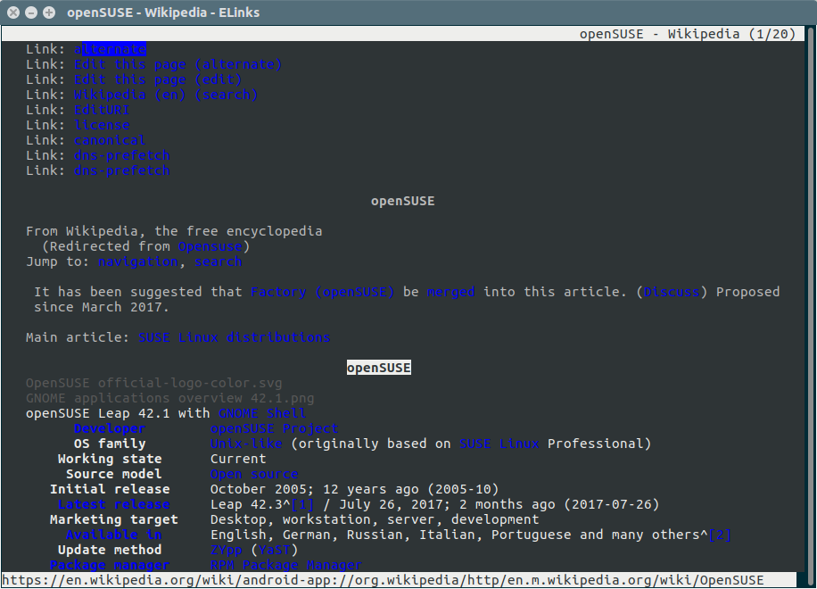Click the 'Current' working state value
The height and width of the screenshot is (589, 817).
pos(238,458)
